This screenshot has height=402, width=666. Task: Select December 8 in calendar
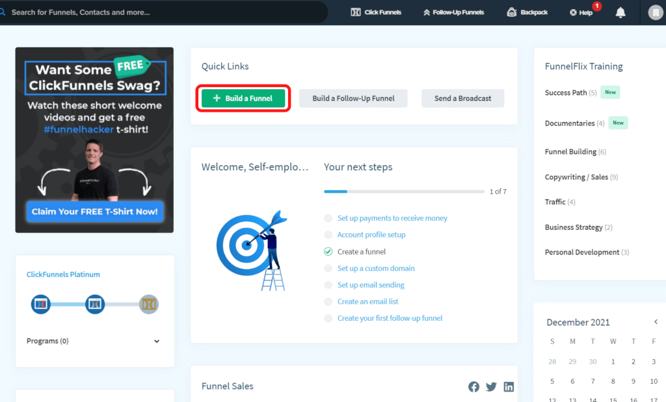pyautogui.click(x=613, y=381)
